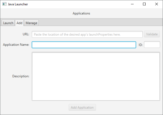Open the Manage tab
The height and width of the screenshot is (115, 163).
[x=31, y=23]
